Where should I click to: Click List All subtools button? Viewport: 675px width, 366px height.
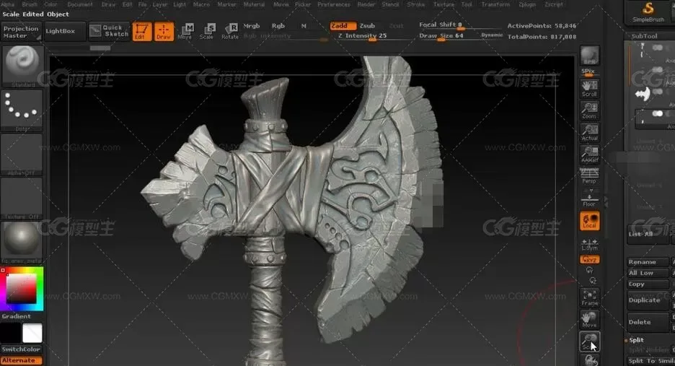648,234
